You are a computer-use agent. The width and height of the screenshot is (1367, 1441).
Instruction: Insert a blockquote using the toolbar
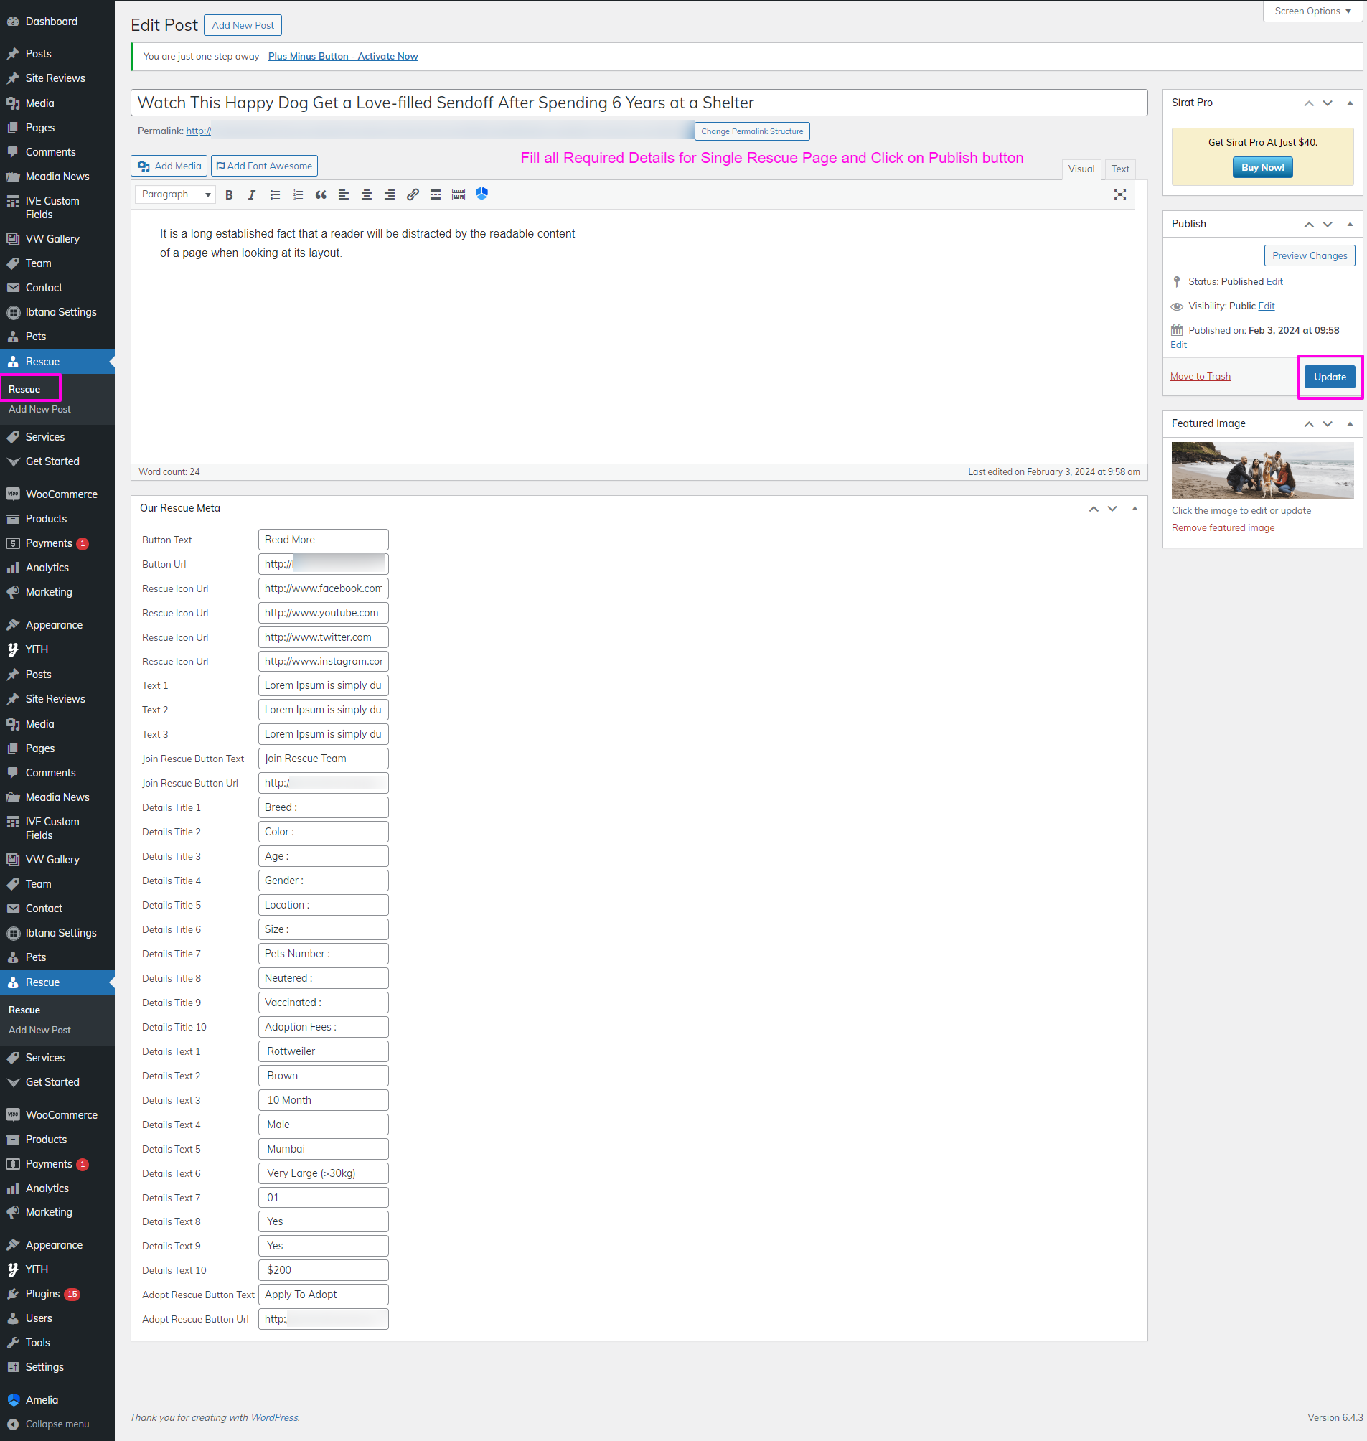[321, 194]
